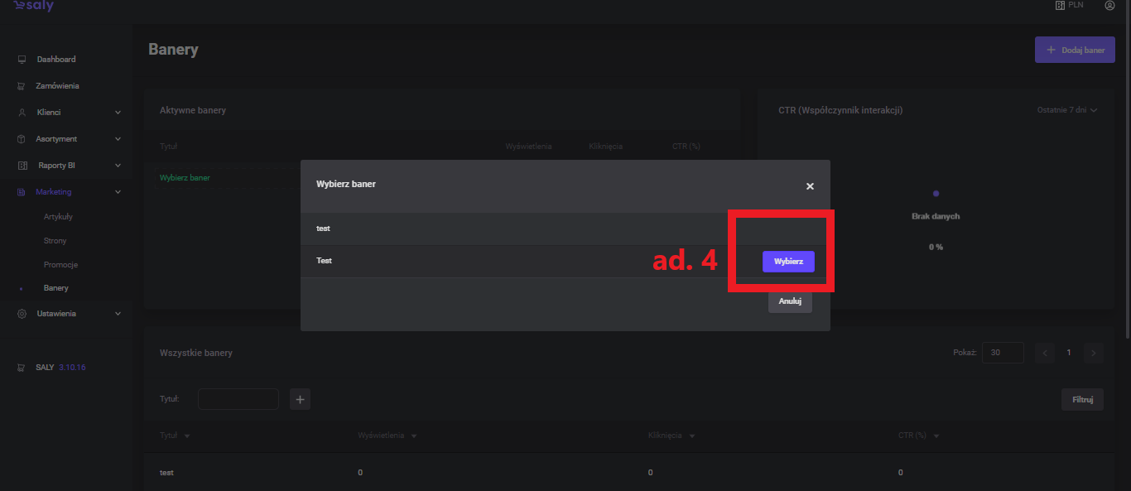Click the Tytuł filter input field

click(x=238, y=399)
